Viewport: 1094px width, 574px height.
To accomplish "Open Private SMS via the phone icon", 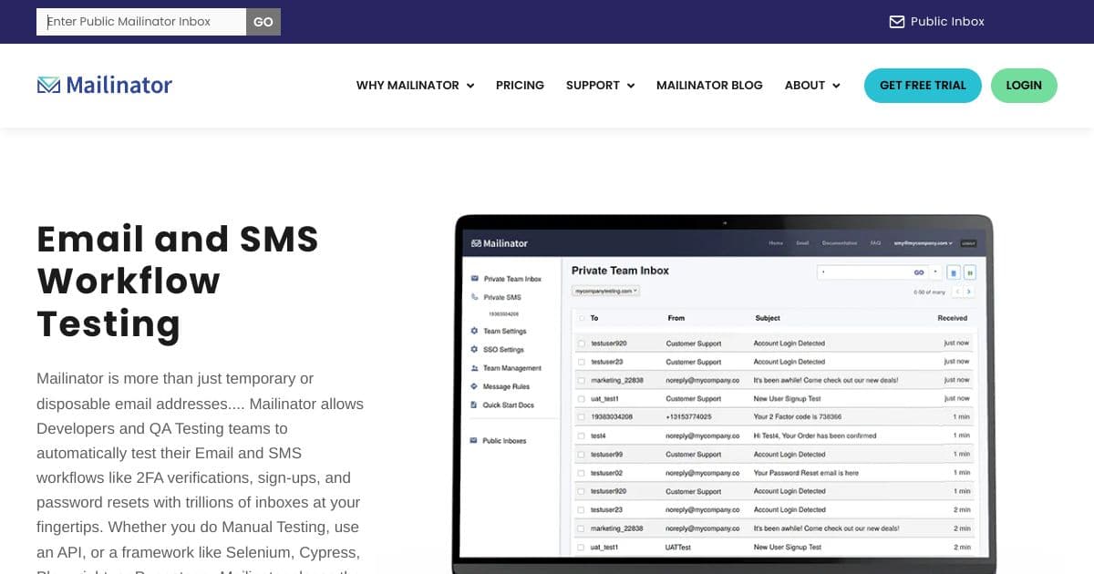I will pos(473,298).
